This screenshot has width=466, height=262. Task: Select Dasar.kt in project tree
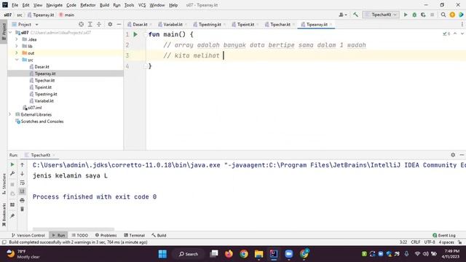tap(42, 67)
